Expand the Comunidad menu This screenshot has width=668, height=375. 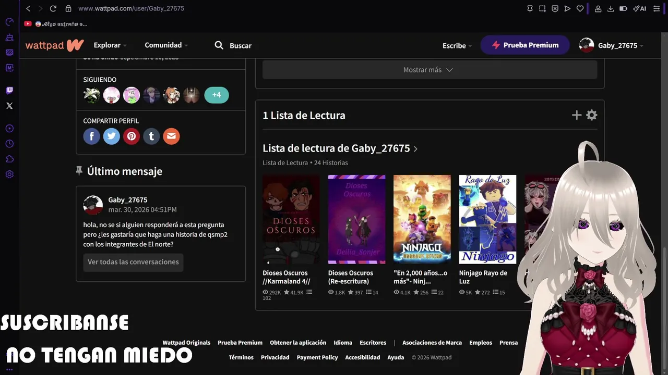coord(166,45)
